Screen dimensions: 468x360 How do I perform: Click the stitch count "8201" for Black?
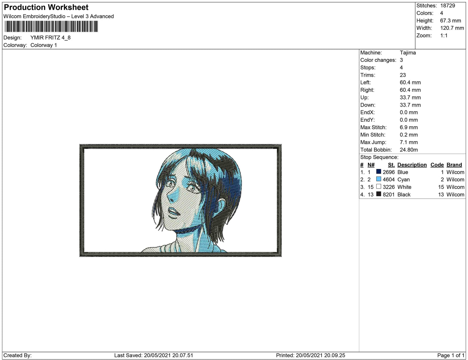coord(389,194)
